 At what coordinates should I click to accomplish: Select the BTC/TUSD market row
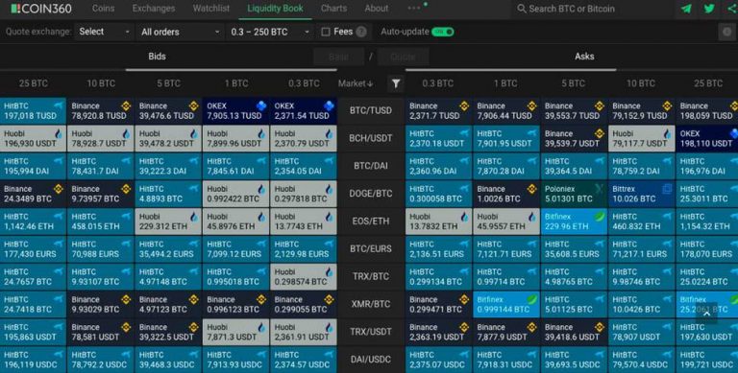371,111
